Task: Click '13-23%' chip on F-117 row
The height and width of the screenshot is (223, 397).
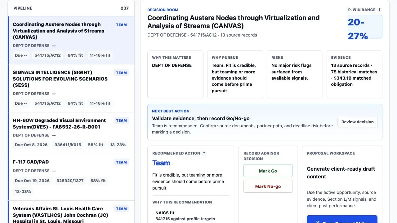Action: pyautogui.click(x=23, y=191)
